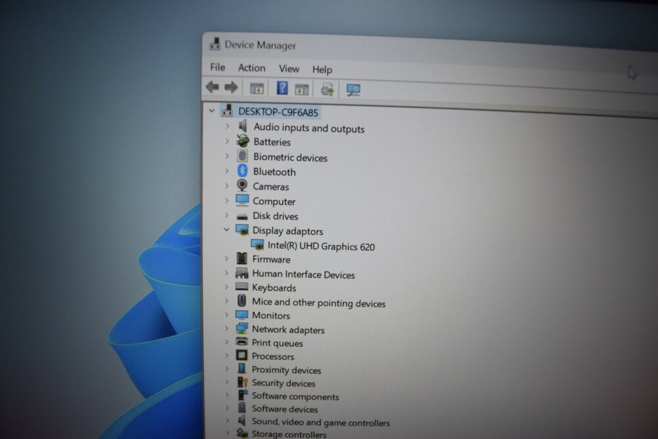Viewport: 658px width, 439px height.
Task: Click the DESKTOP-C9F6A85 computer icon
Action: click(x=228, y=111)
